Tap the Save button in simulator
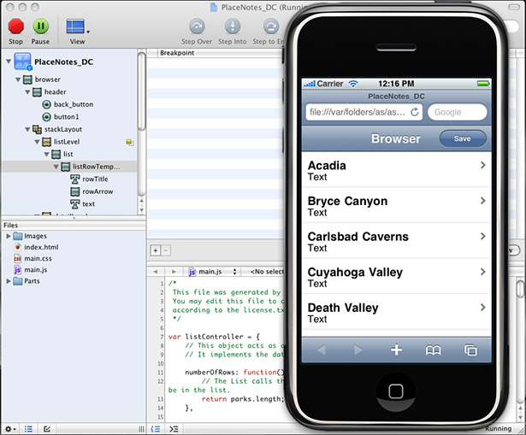This screenshot has height=435, width=526. pos(463,138)
